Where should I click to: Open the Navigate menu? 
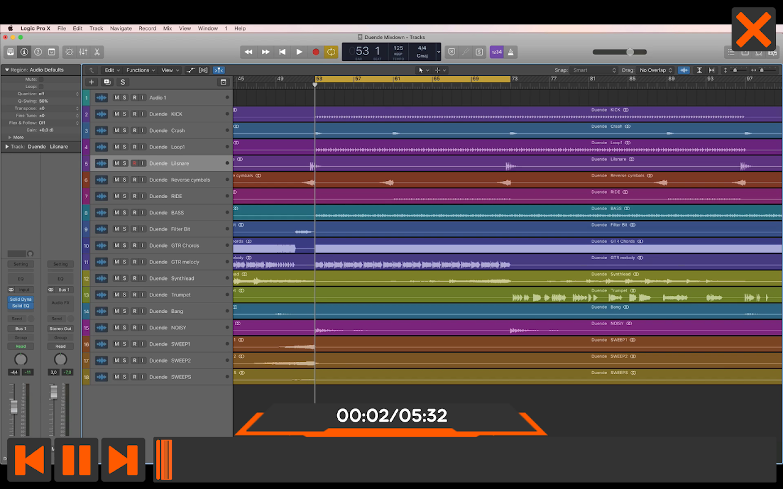[x=121, y=28]
